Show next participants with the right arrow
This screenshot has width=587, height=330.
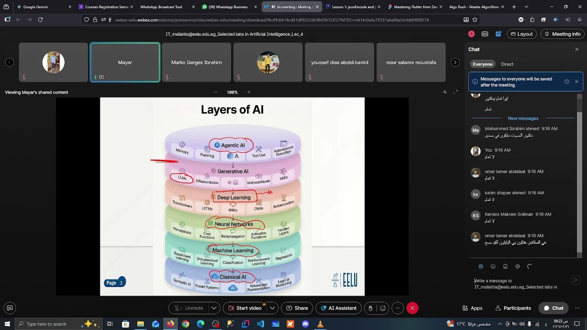click(455, 62)
